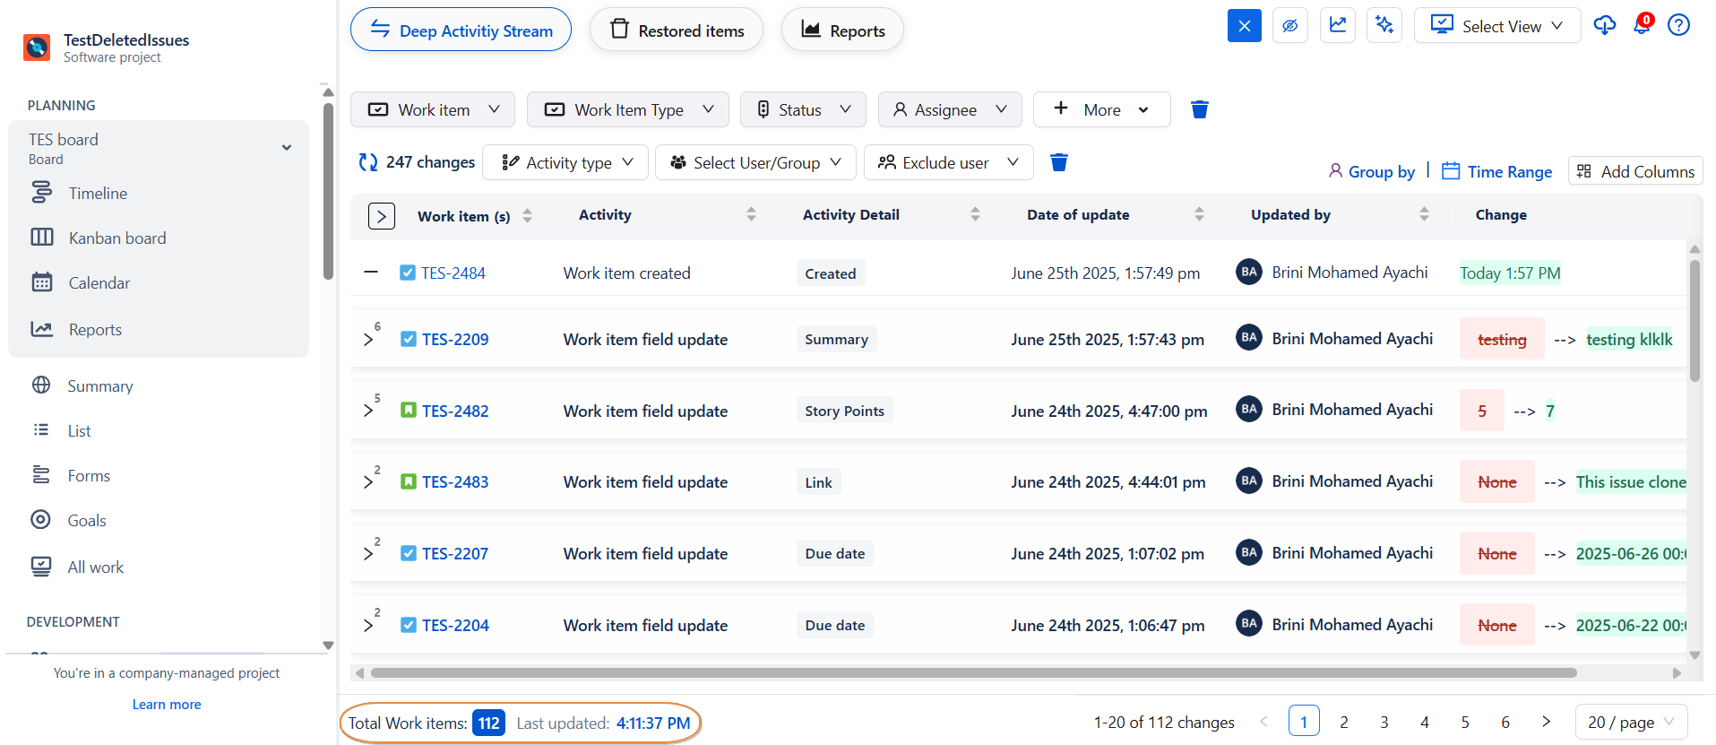1716x745 pixels.
Task: Open the help question mark icon
Action: click(1678, 26)
